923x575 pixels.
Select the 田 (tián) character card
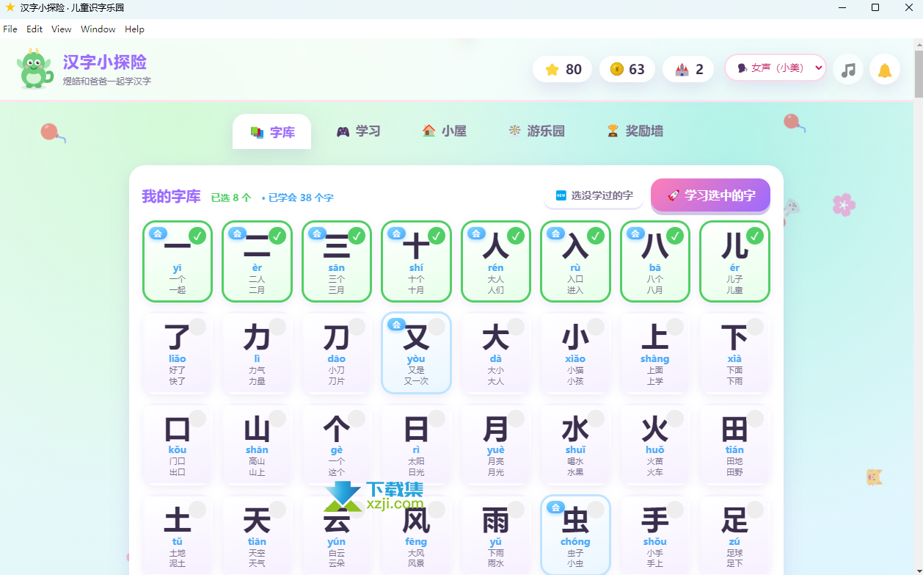(x=734, y=444)
